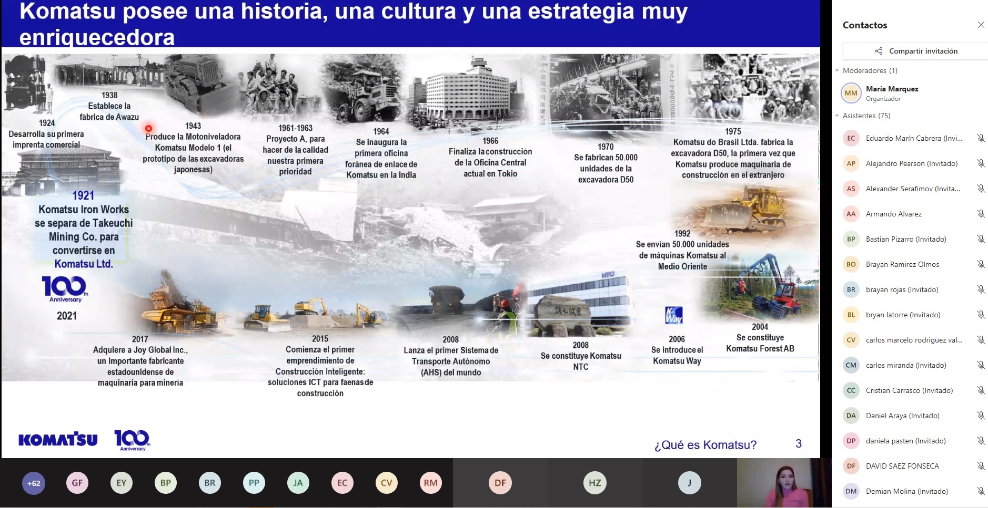
Task: Toggle mute for Armando Alvarez
Action: pos(981,214)
